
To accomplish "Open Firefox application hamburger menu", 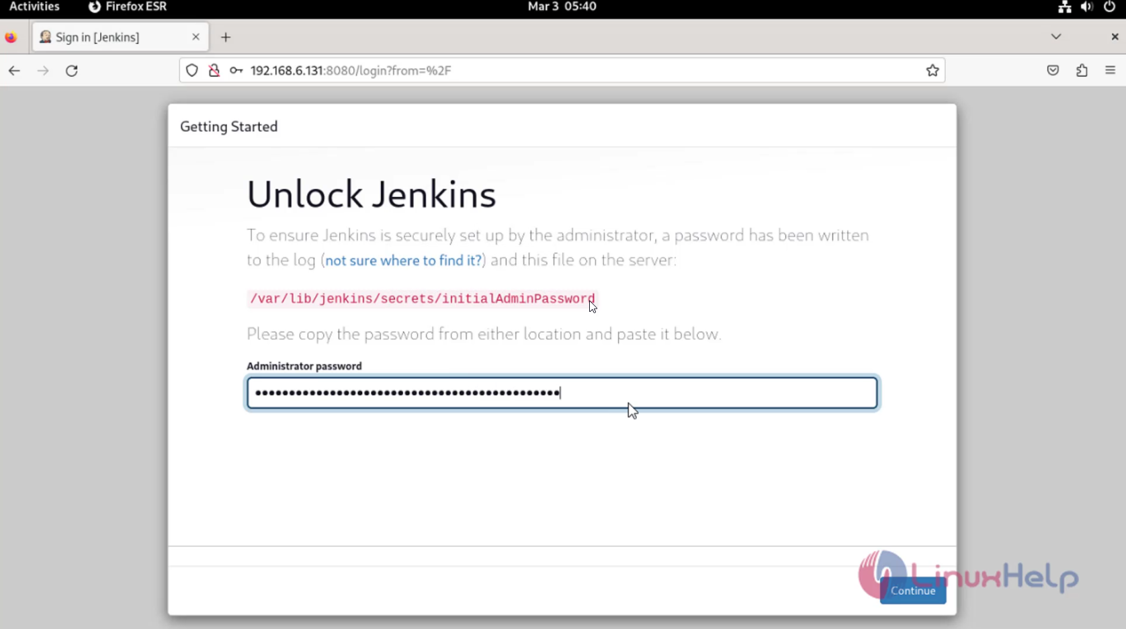I will click(1110, 71).
